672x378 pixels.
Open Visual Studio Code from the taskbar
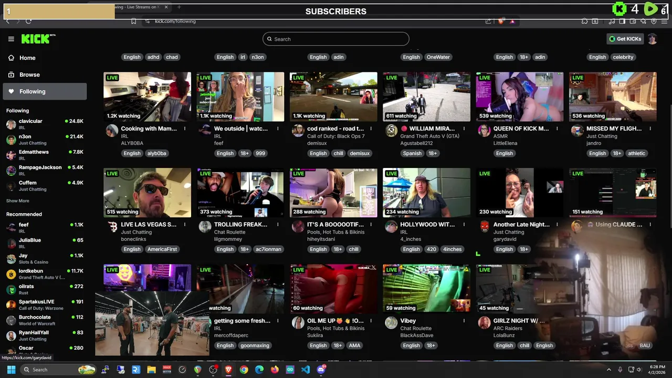[x=306, y=370]
